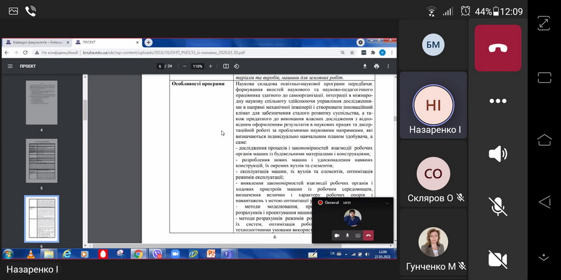Image resolution: width=561 pixels, height=280 pixels.
Task: Select participant Назаренко І avatar tile
Action: click(433, 105)
